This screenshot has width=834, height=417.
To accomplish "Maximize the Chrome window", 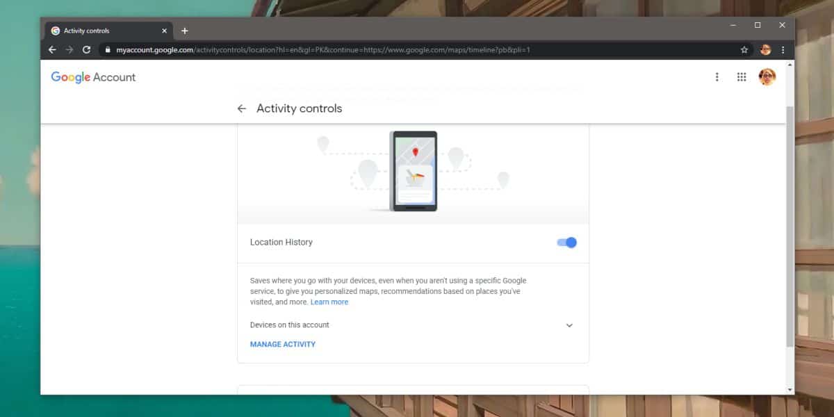I will coord(758,25).
